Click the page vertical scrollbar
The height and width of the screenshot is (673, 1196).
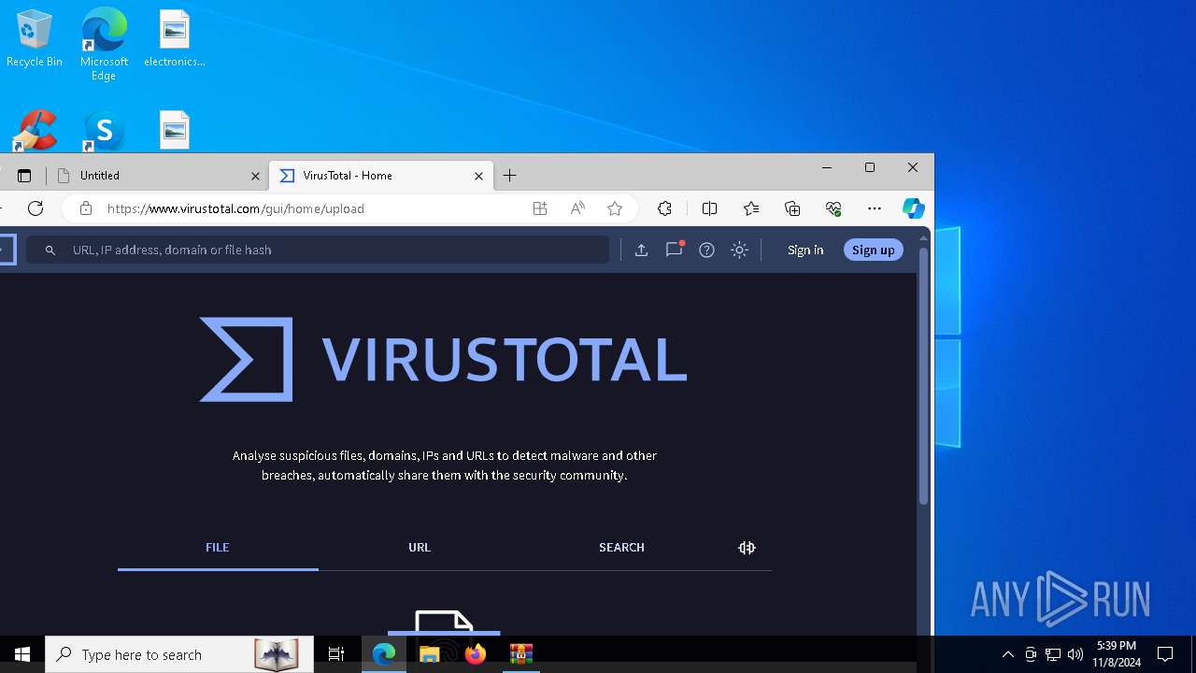tap(923, 374)
